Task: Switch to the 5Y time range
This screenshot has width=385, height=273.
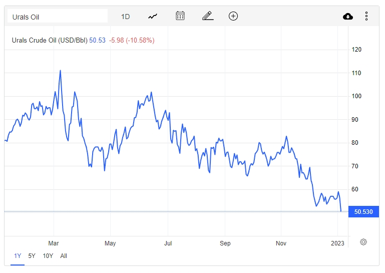Action: click(x=32, y=256)
